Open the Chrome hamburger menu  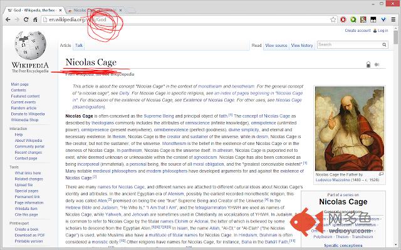tap(393, 19)
